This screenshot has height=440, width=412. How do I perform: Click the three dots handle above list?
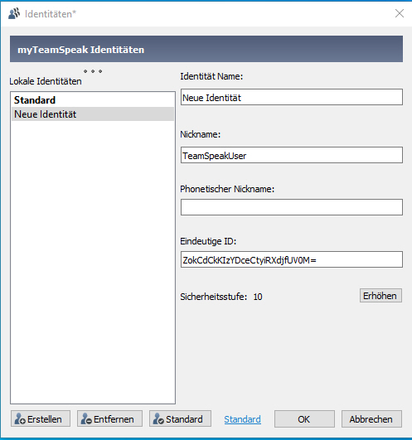point(93,71)
